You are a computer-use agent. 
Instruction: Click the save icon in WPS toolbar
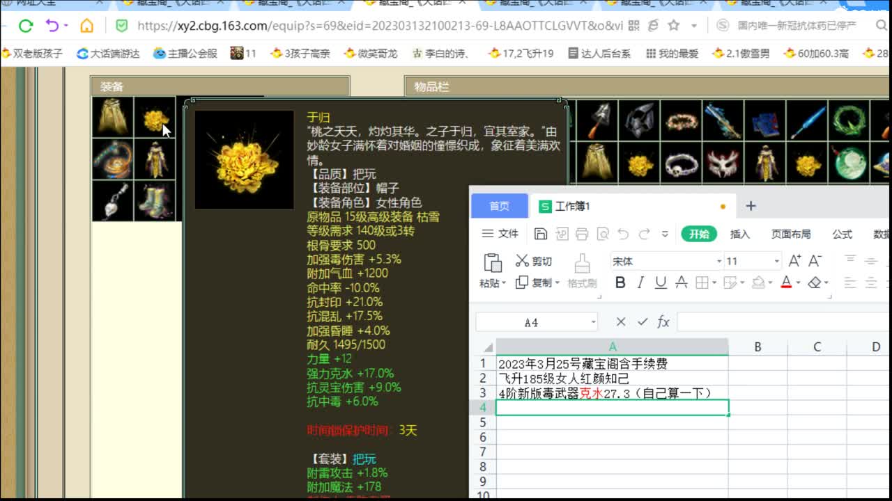[541, 234]
